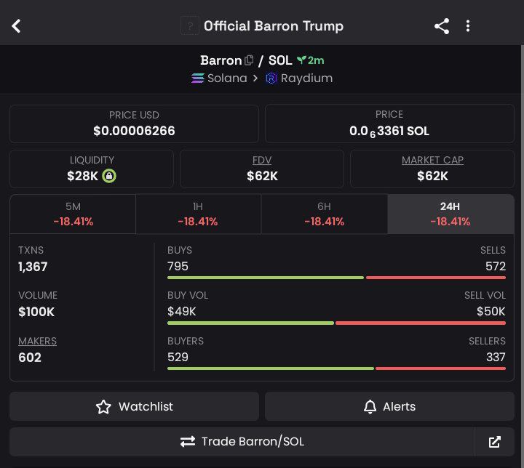Click the 'SOL' quote symbol text

pos(280,60)
